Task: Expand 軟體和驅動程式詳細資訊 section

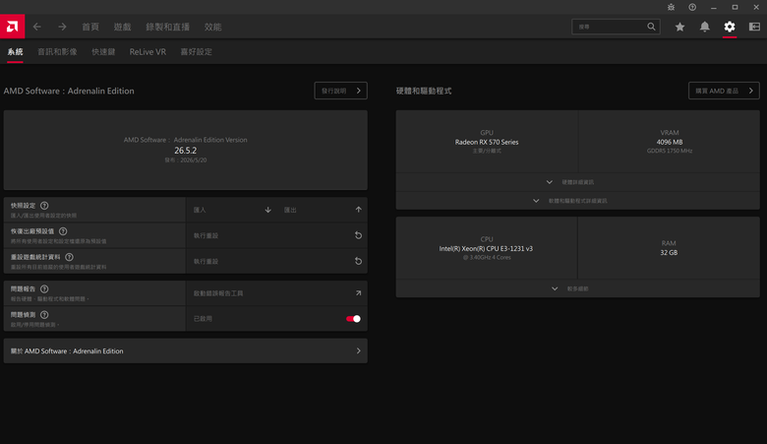Action: 577,201
